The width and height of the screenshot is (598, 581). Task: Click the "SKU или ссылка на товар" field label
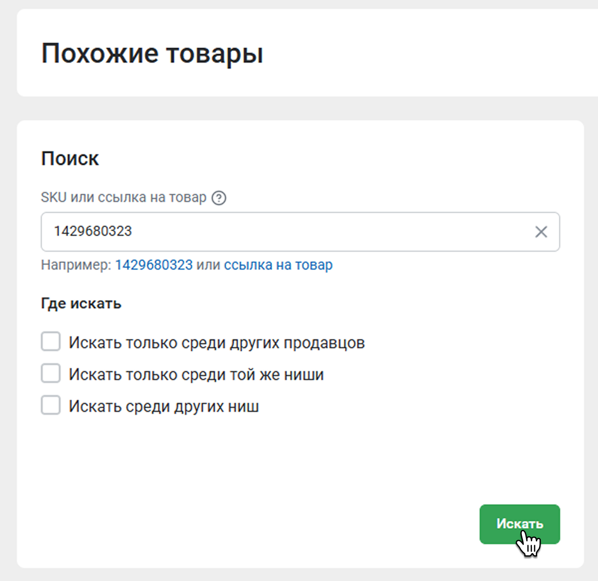coord(123,197)
